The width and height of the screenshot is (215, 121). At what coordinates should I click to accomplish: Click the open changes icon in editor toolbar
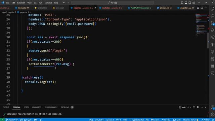click(x=198, y=8)
